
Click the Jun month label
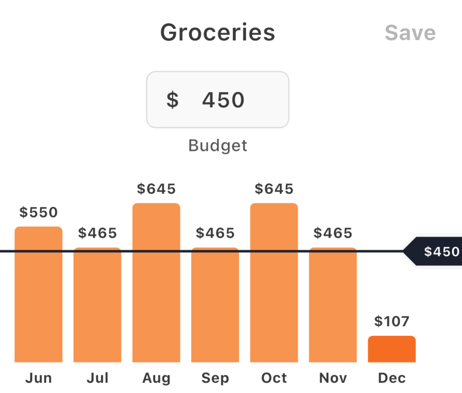point(39,378)
